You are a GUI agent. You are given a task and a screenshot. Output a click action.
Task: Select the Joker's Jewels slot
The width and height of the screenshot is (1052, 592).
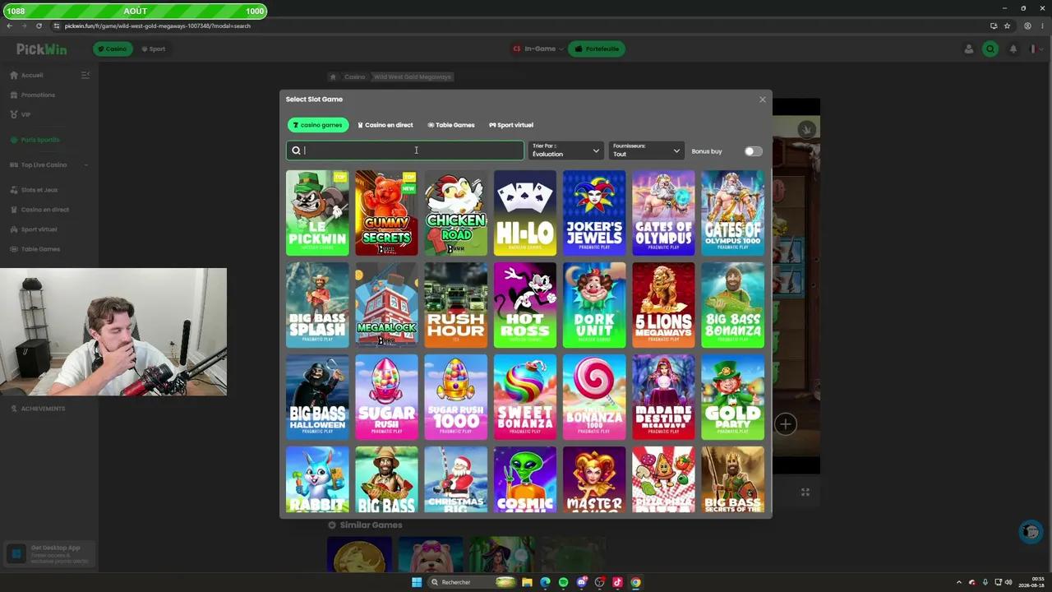(x=594, y=213)
